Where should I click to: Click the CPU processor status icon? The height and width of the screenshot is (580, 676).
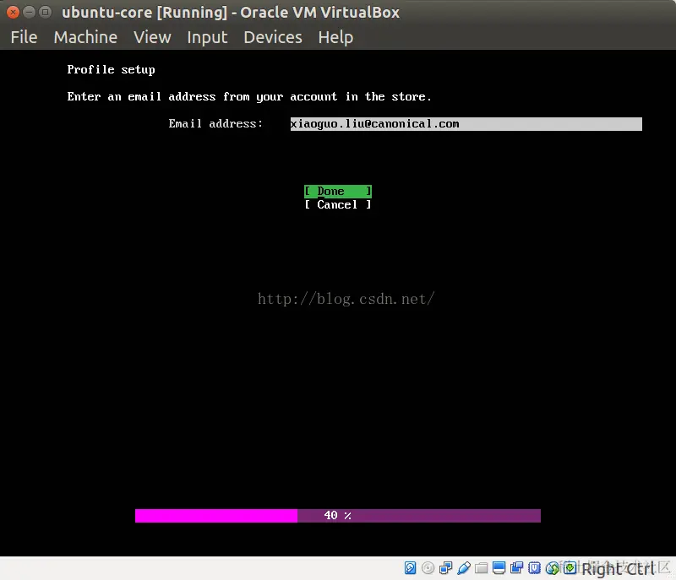[x=534, y=568]
